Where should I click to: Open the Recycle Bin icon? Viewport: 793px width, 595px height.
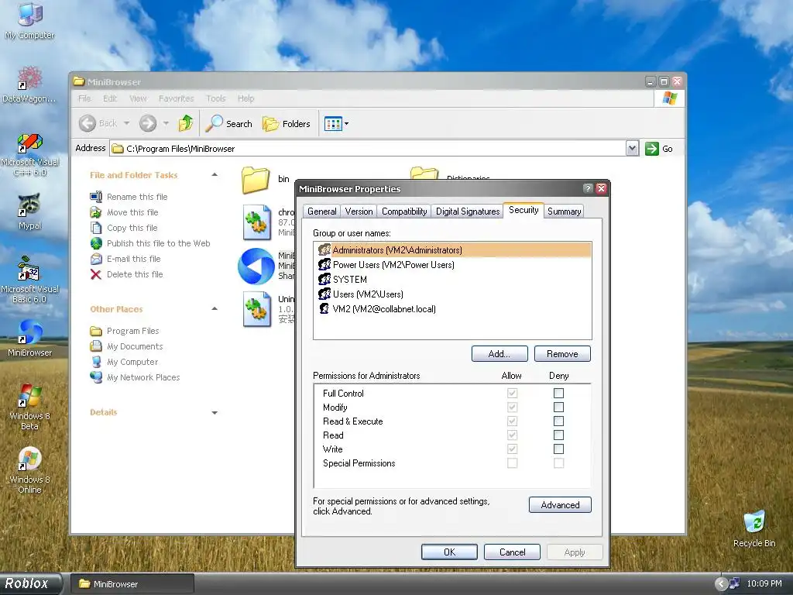point(754,528)
